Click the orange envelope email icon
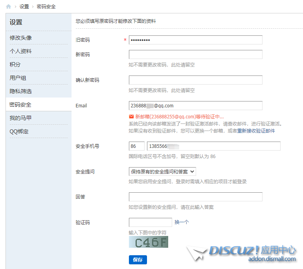 point(131,117)
